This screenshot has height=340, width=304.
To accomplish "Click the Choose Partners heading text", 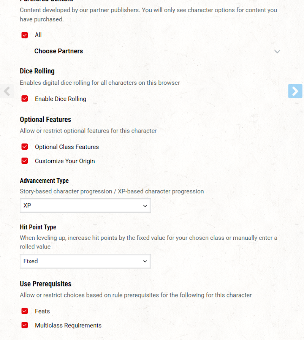I will point(59,51).
